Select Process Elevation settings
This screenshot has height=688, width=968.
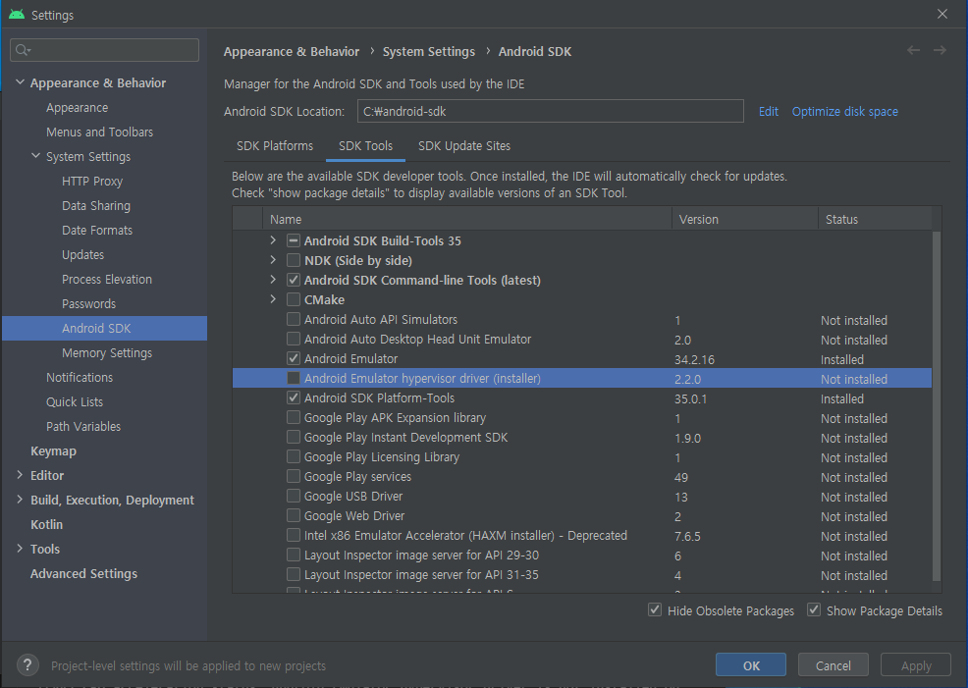click(x=107, y=280)
